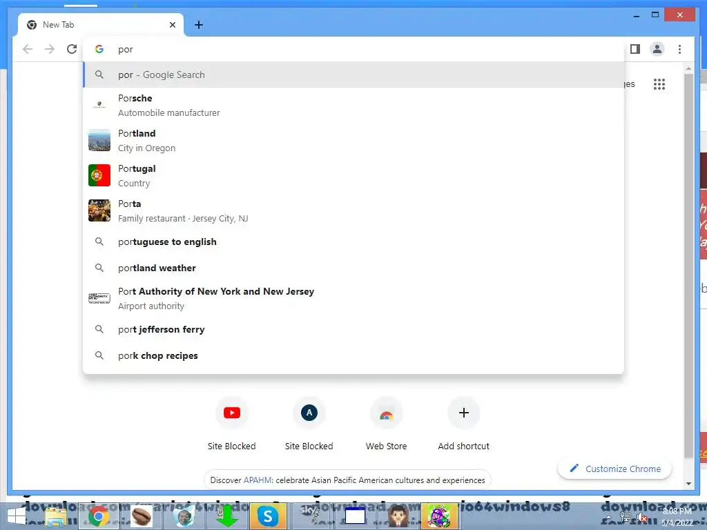This screenshot has height=530, width=707.
Task: Open the profile avatar menu
Action: tap(657, 49)
